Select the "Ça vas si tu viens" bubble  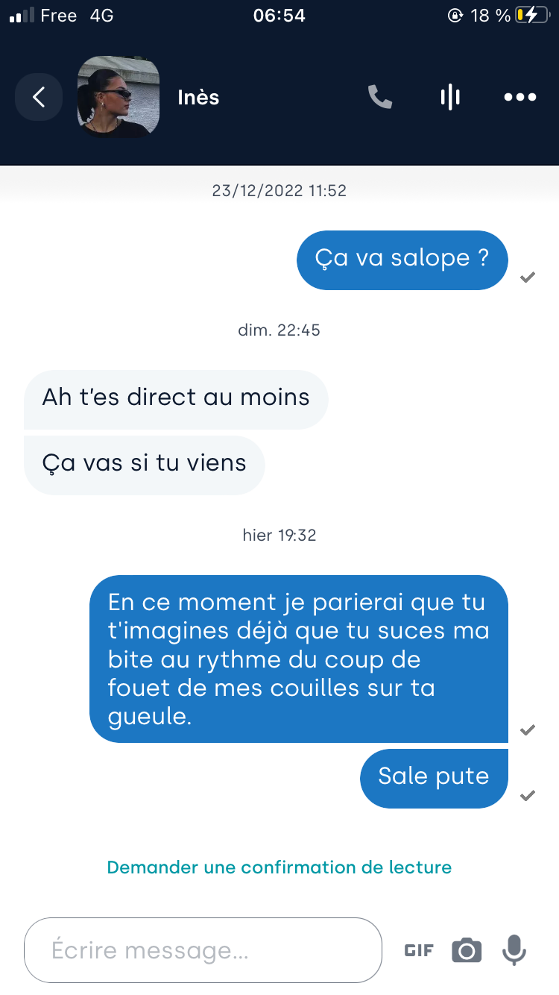click(x=145, y=463)
